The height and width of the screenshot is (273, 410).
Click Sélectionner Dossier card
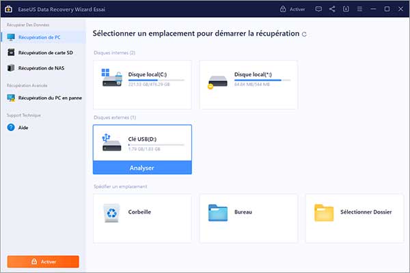(x=355, y=218)
